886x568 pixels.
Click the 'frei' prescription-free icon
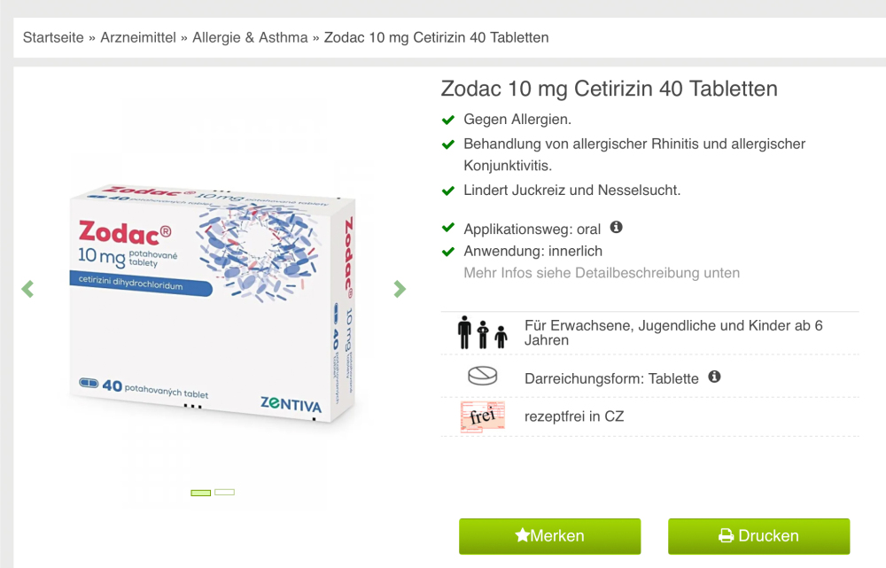(483, 417)
